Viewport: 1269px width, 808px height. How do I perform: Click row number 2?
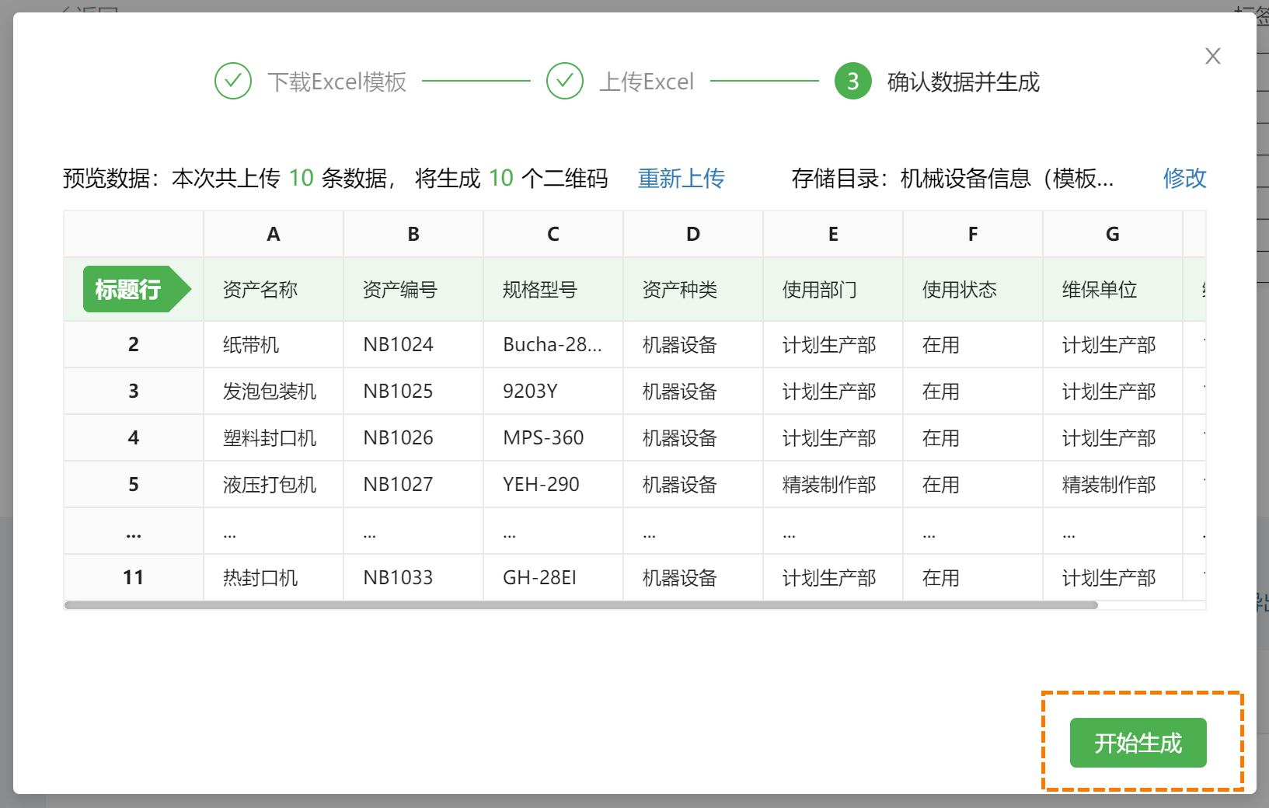click(134, 344)
